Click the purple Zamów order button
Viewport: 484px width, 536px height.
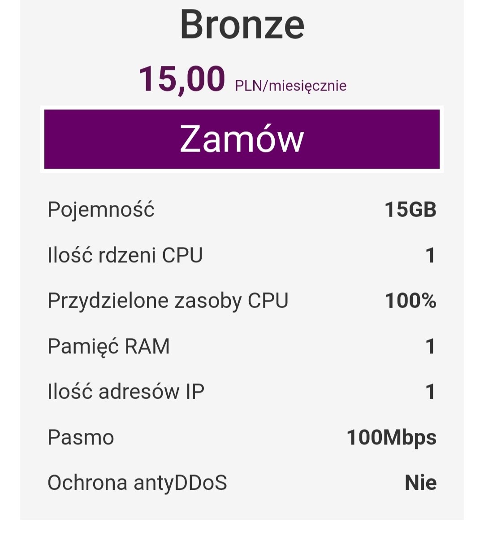(x=242, y=139)
